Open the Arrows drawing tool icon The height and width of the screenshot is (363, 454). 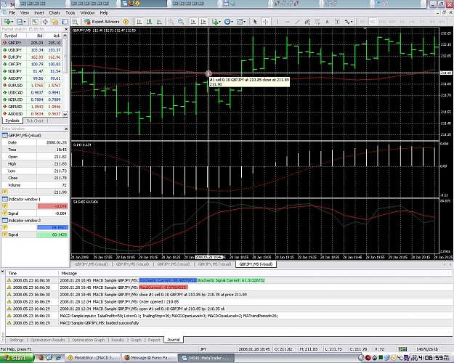[347, 22]
